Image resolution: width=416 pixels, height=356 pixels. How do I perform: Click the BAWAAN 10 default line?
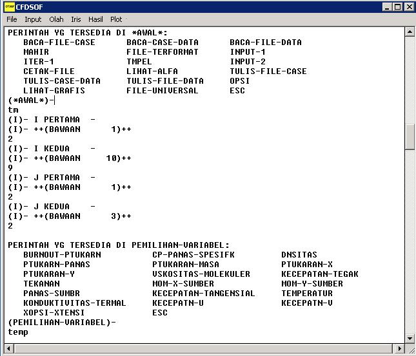coord(70,158)
